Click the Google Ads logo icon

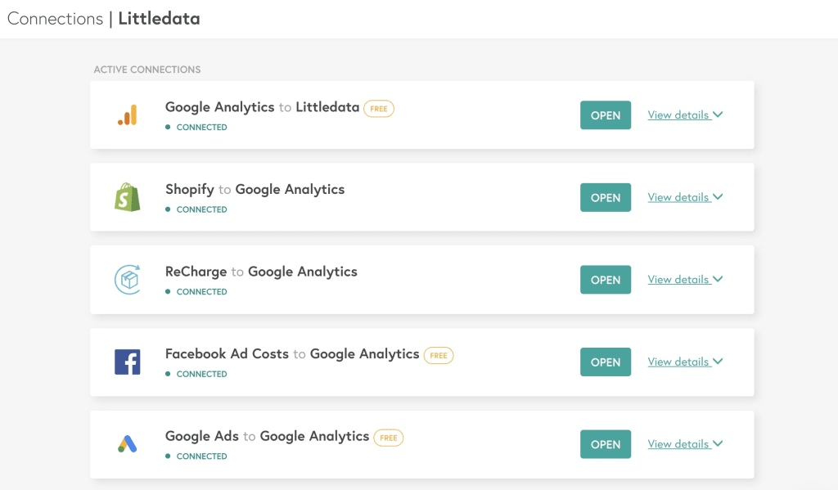point(127,444)
